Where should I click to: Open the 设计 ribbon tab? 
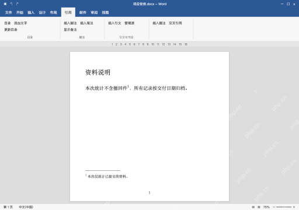pos(42,12)
